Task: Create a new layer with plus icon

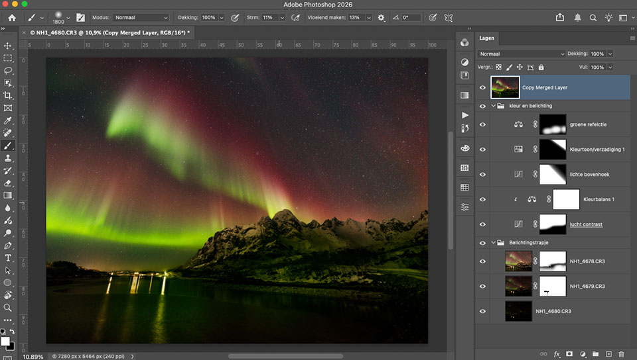Action: click(608, 354)
